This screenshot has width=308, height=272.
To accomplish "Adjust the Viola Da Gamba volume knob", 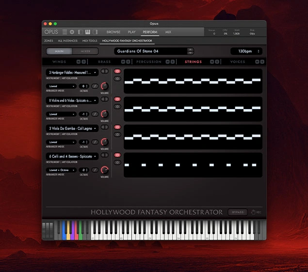I will click(x=104, y=142).
